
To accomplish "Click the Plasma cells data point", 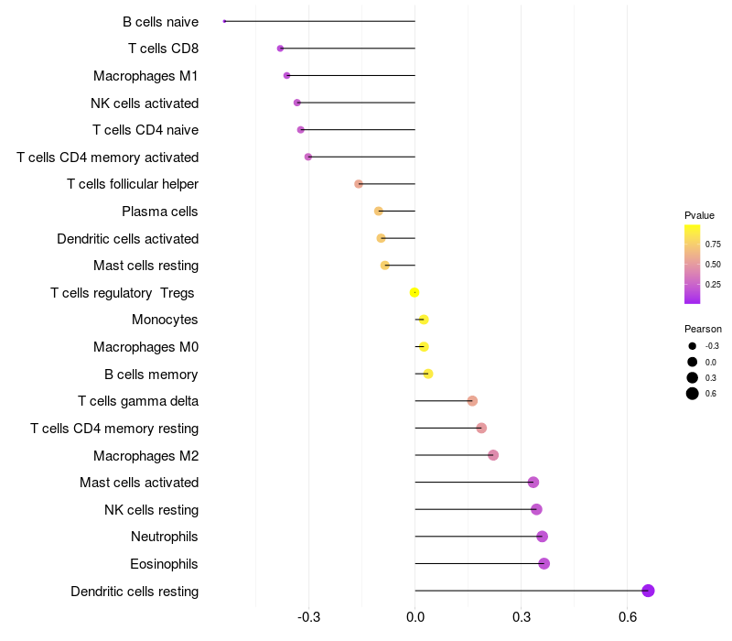I will point(379,212).
